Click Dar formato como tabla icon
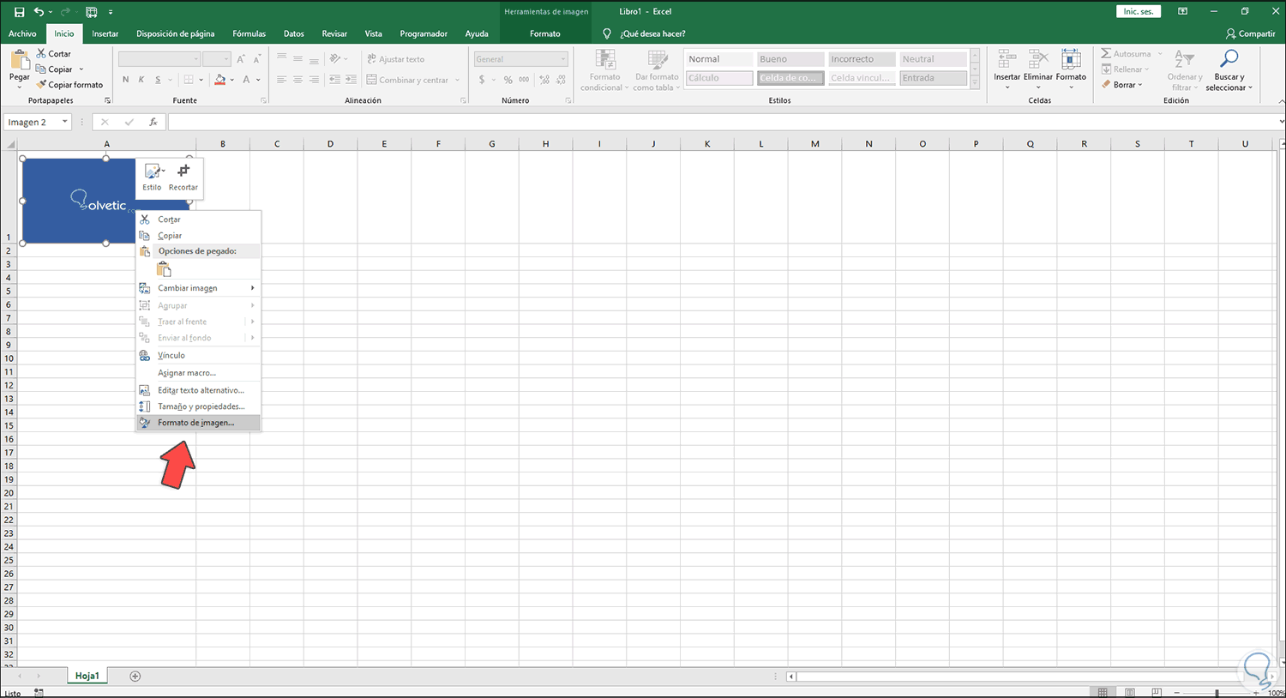This screenshot has height=698, width=1286. (x=658, y=59)
